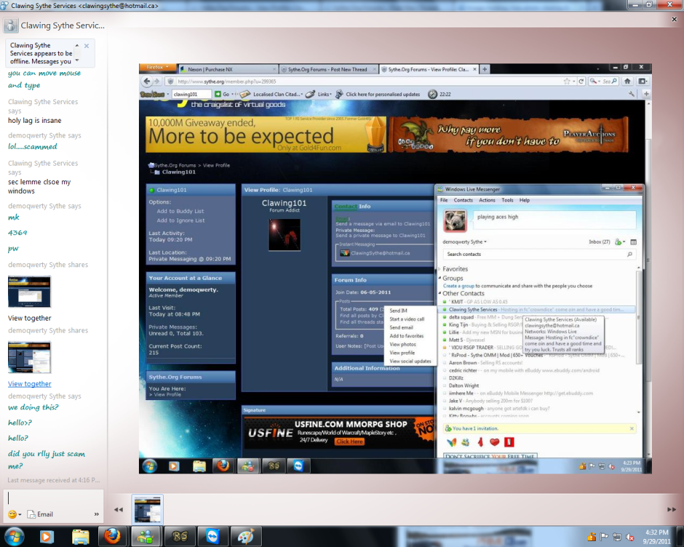Click the down arrow in the offline notification box
Image resolution: width=684 pixels, height=547 pixels.
click(x=77, y=60)
